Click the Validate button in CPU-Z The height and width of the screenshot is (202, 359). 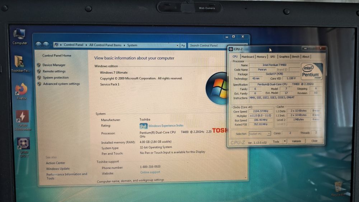coord(296,141)
